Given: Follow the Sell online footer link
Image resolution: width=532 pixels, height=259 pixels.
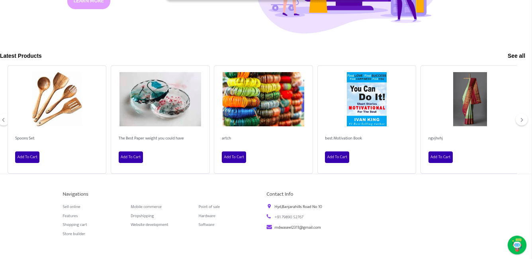Looking at the screenshot, I should pos(71,207).
